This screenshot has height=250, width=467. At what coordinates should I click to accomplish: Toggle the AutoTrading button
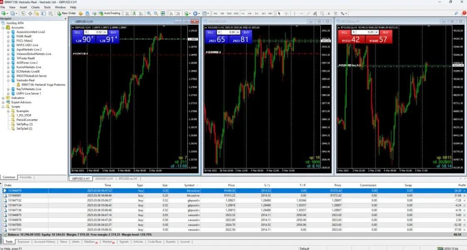point(110,13)
